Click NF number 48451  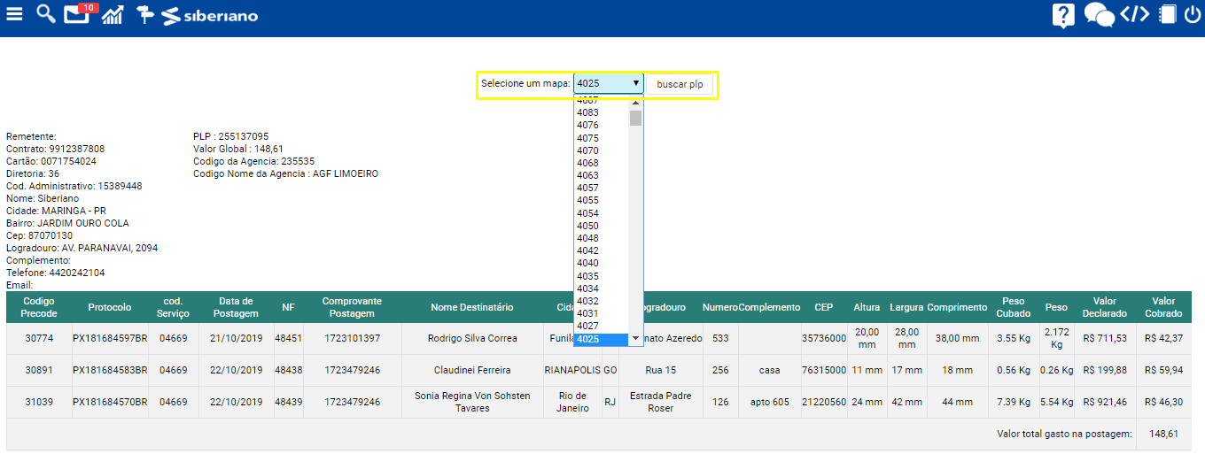coord(288,338)
